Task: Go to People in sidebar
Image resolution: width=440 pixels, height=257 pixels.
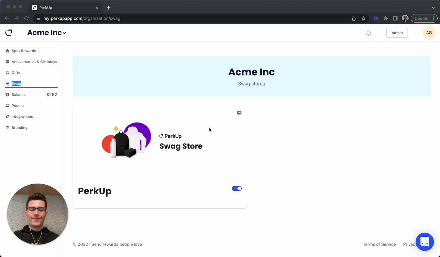Action: click(x=18, y=106)
